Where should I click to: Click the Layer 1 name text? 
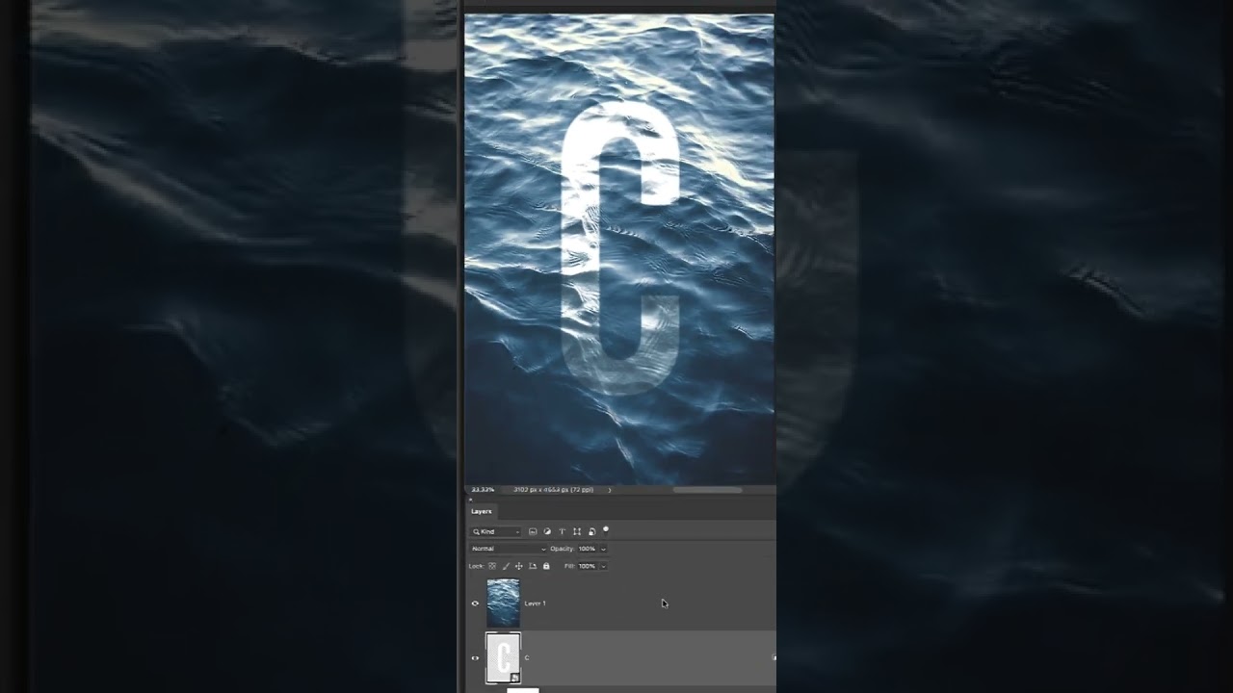pyautogui.click(x=535, y=603)
